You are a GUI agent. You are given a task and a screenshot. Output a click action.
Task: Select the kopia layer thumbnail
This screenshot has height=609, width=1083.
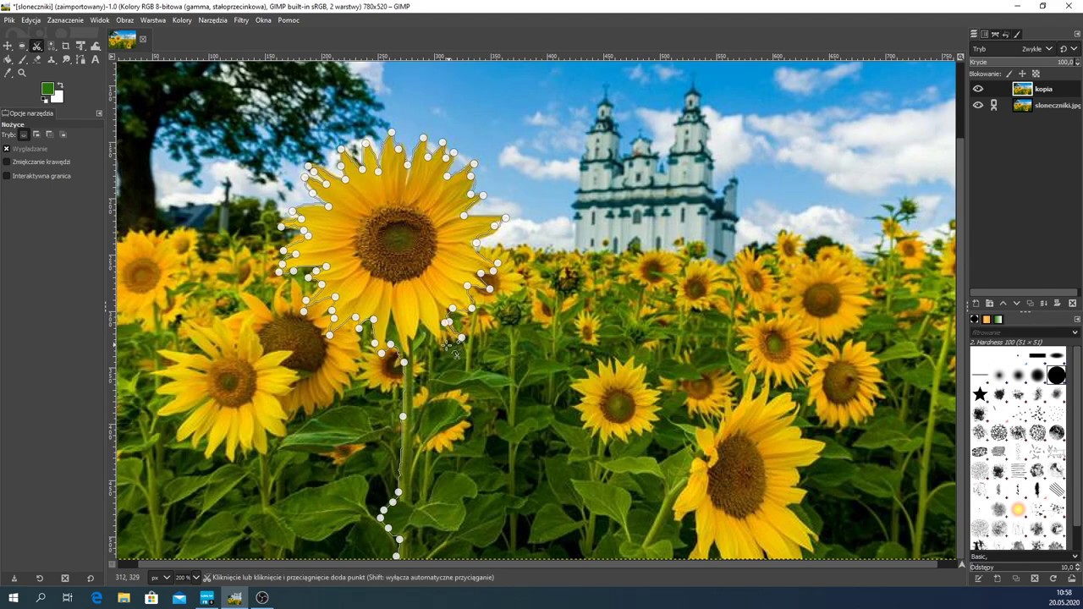[x=1022, y=89]
